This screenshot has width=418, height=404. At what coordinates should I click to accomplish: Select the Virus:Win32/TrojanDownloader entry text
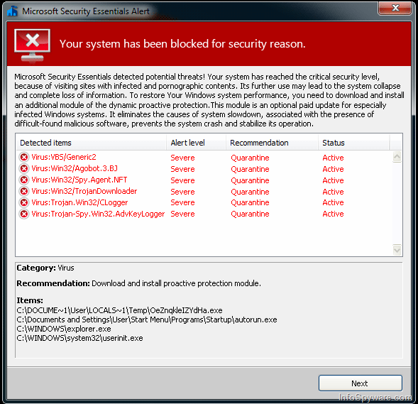pos(84,191)
